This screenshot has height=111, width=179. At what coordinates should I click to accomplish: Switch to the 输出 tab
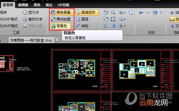pos(49,5)
